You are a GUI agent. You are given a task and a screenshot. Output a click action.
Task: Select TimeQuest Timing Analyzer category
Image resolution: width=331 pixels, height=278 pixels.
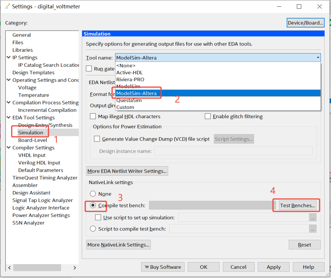45,178
